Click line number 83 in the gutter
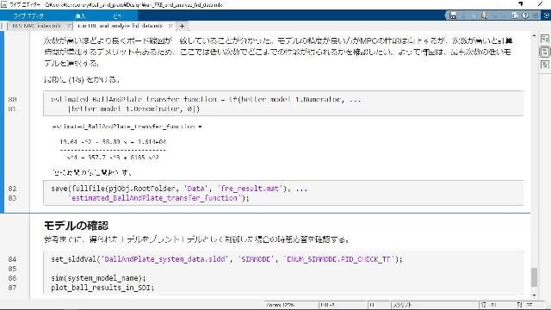 tap(12, 198)
